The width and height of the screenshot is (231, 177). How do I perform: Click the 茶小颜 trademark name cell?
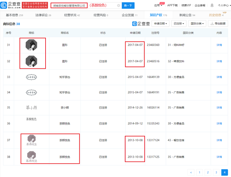click(65, 108)
